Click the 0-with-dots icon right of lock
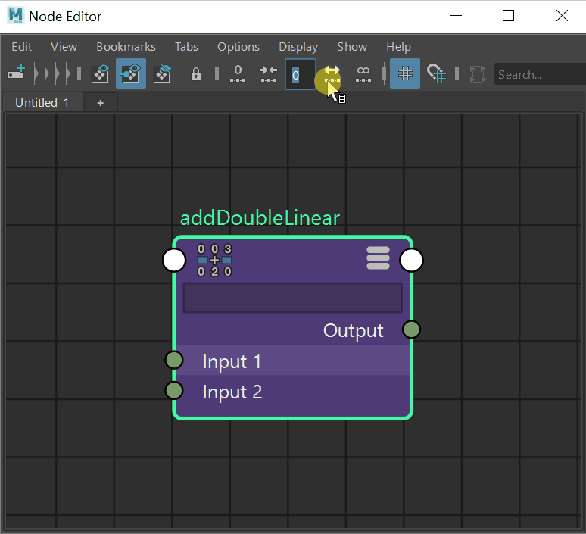This screenshot has width=586, height=534. 238,74
